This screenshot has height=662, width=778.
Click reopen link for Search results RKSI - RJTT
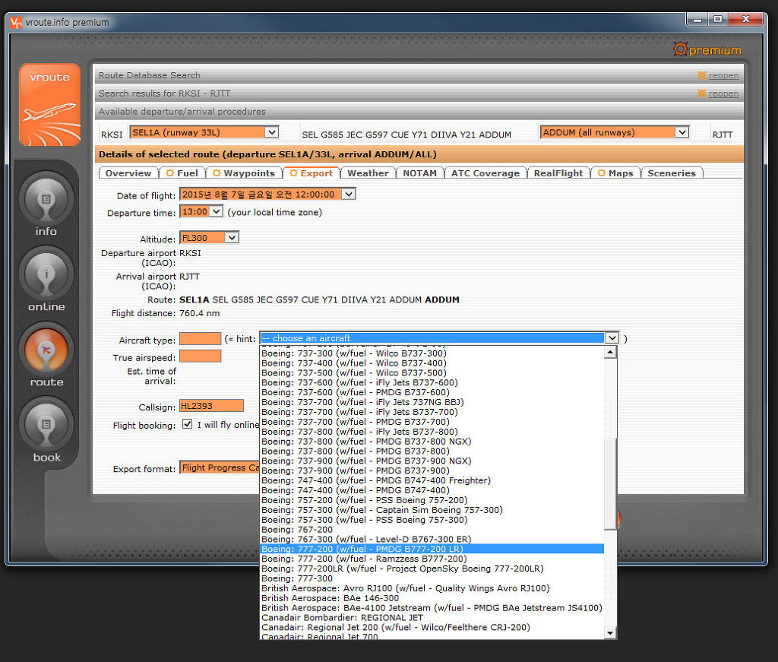(723, 93)
